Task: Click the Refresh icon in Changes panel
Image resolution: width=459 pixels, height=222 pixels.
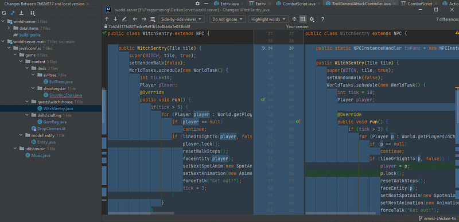Action: click(x=4, y=13)
